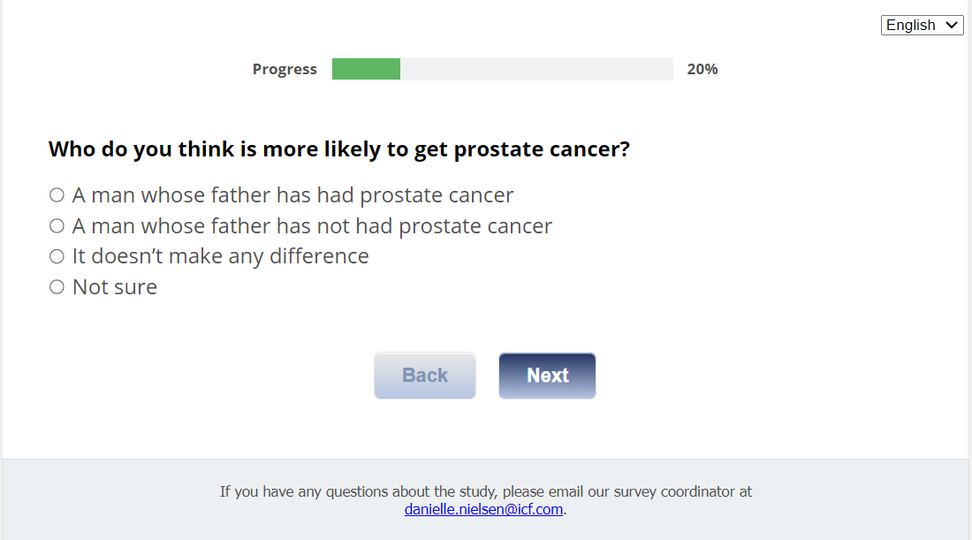Click the 20% progress percentage text
Screen dimensions: 972x540
[x=702, y=69]
